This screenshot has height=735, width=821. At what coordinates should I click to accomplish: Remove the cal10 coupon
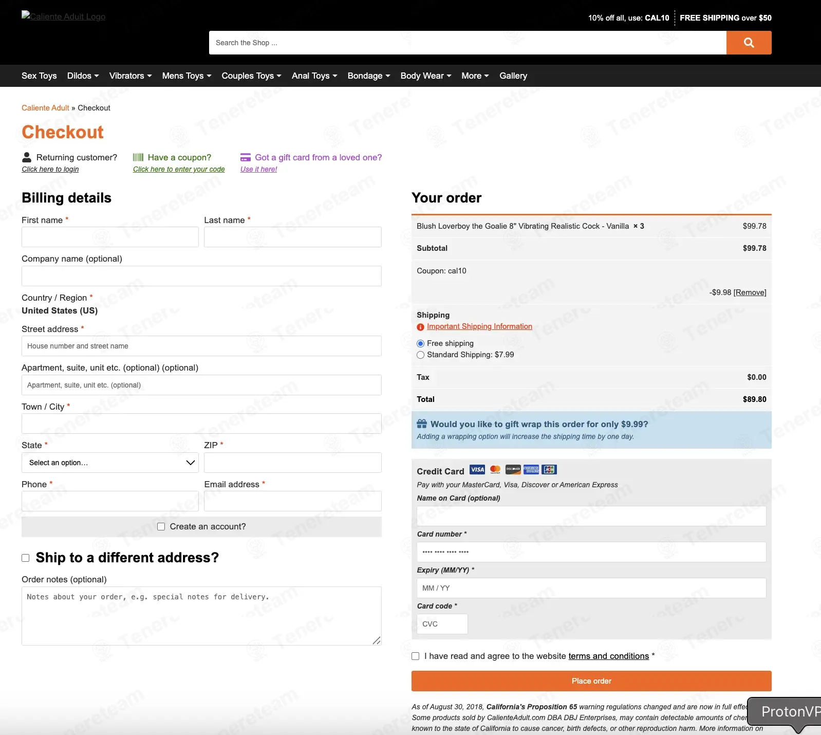(x=750, y=292)
